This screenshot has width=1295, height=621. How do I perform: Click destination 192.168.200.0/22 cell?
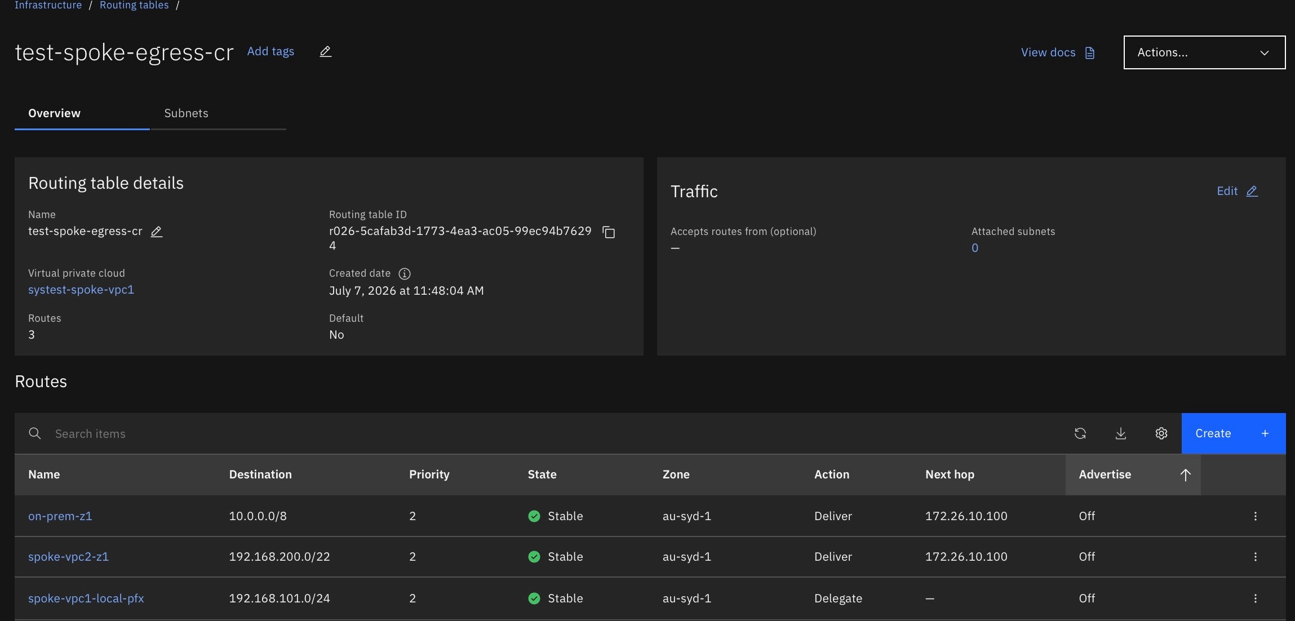point(280,557)
